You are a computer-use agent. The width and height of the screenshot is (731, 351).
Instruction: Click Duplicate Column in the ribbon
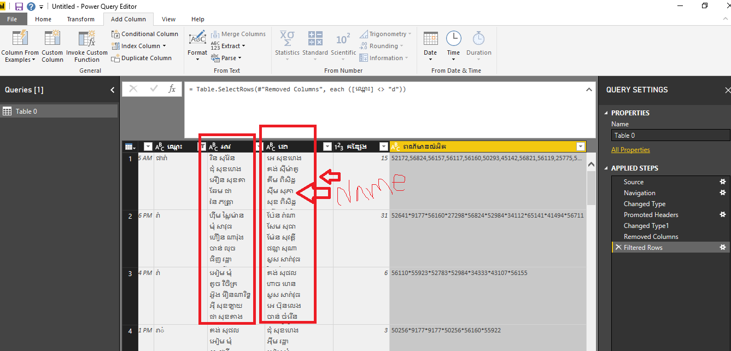coord(142,58)
